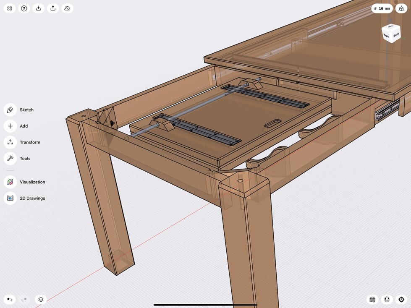Enable snapping with the magnet icon
Screen dimensions: 411x308
386,299
